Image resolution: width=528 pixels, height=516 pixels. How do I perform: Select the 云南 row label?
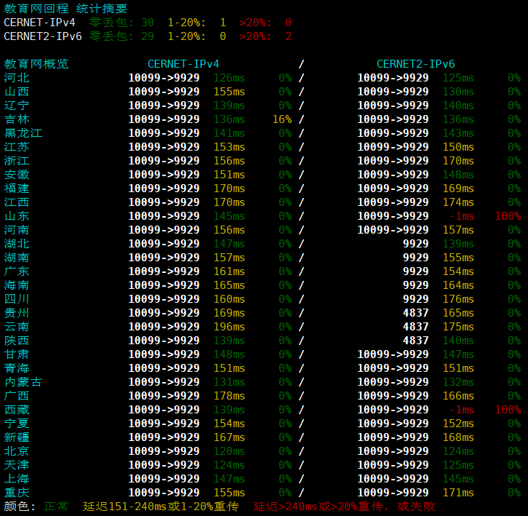[x=17, y=327]
